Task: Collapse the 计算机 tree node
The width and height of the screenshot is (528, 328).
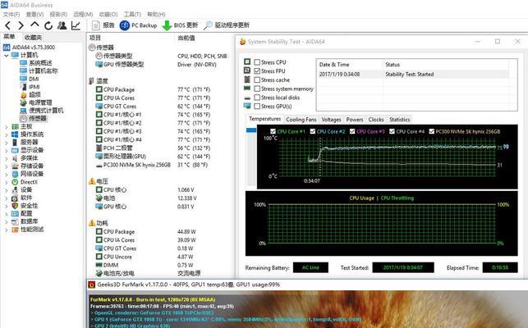Action: pos(6,56)
